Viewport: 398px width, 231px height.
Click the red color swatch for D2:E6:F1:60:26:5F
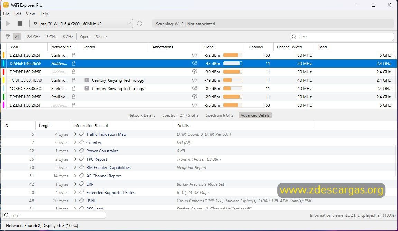[x=3, y=72]
